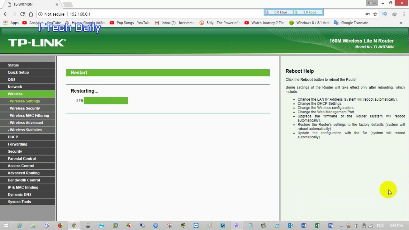The height and width of the screenshot is (230, 409).
Task: Open saved password key icon in address bar
Action: point(367,14)
